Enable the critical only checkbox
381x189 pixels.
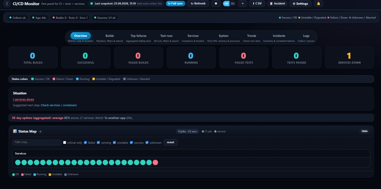click(65, 143)
